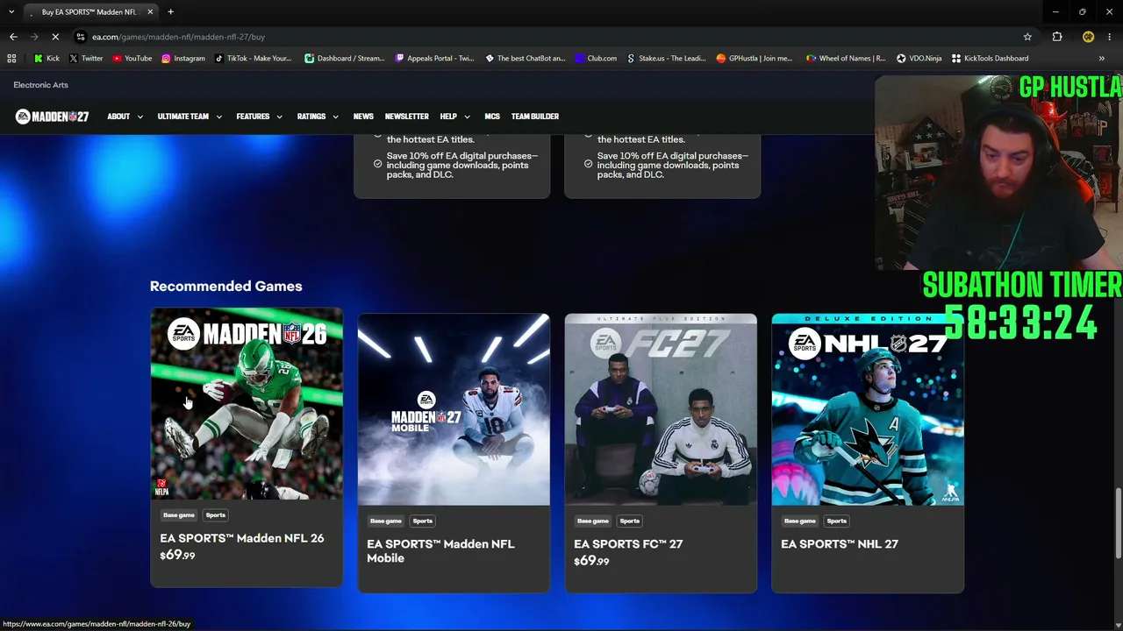Open the Wheel of Names bookmark
1123x631 pixels.
pyautogui.click(x=845, y=59)
